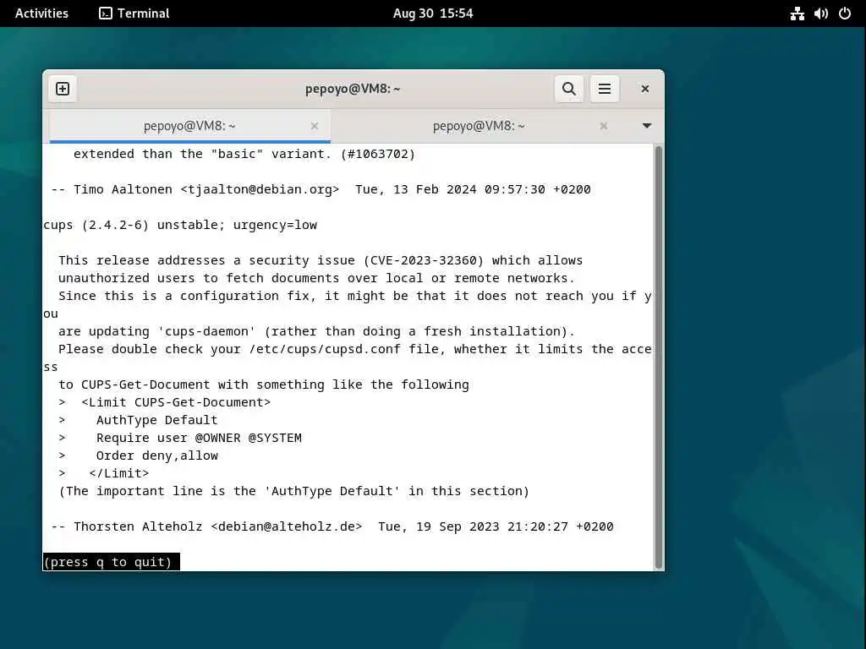Screen dimensions: 866x649
Task: Click 'CVE-2023-32360' in the text
Action: pyautogui.click(x=423, y=260)
